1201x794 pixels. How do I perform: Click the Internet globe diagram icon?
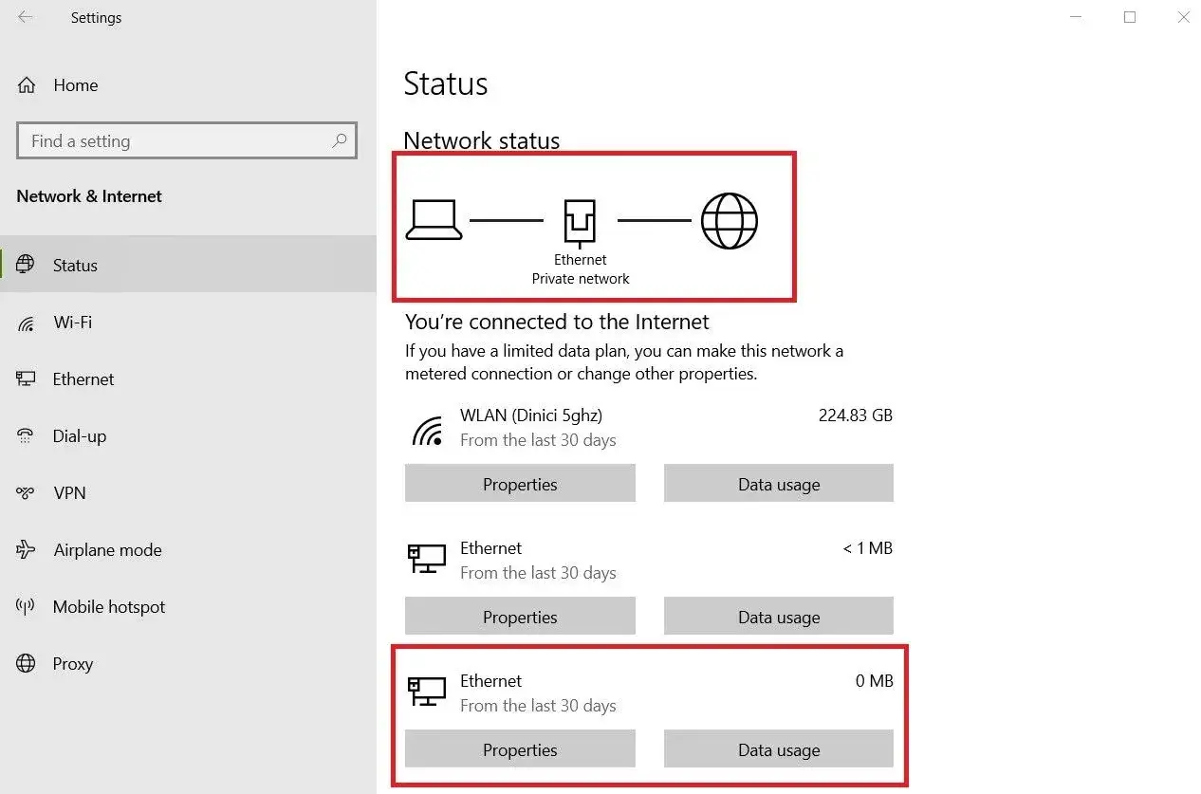click(x=730, y=220)
